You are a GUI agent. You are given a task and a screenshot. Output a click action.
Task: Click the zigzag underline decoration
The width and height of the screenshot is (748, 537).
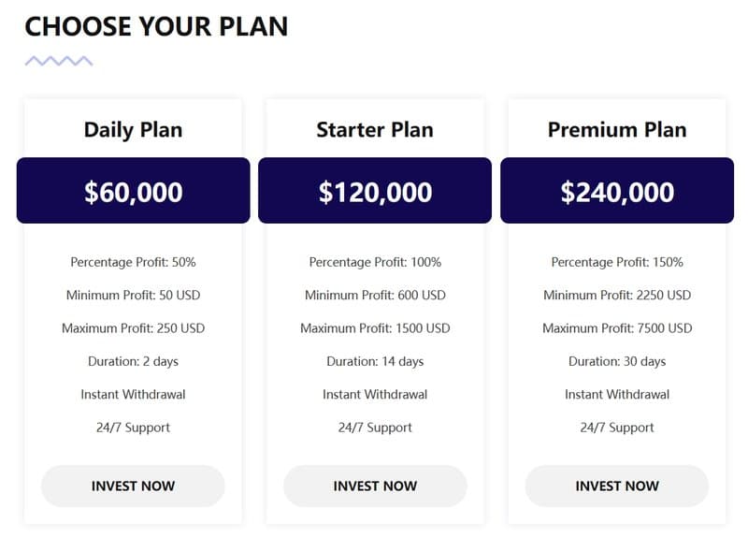tap(59, 61)
